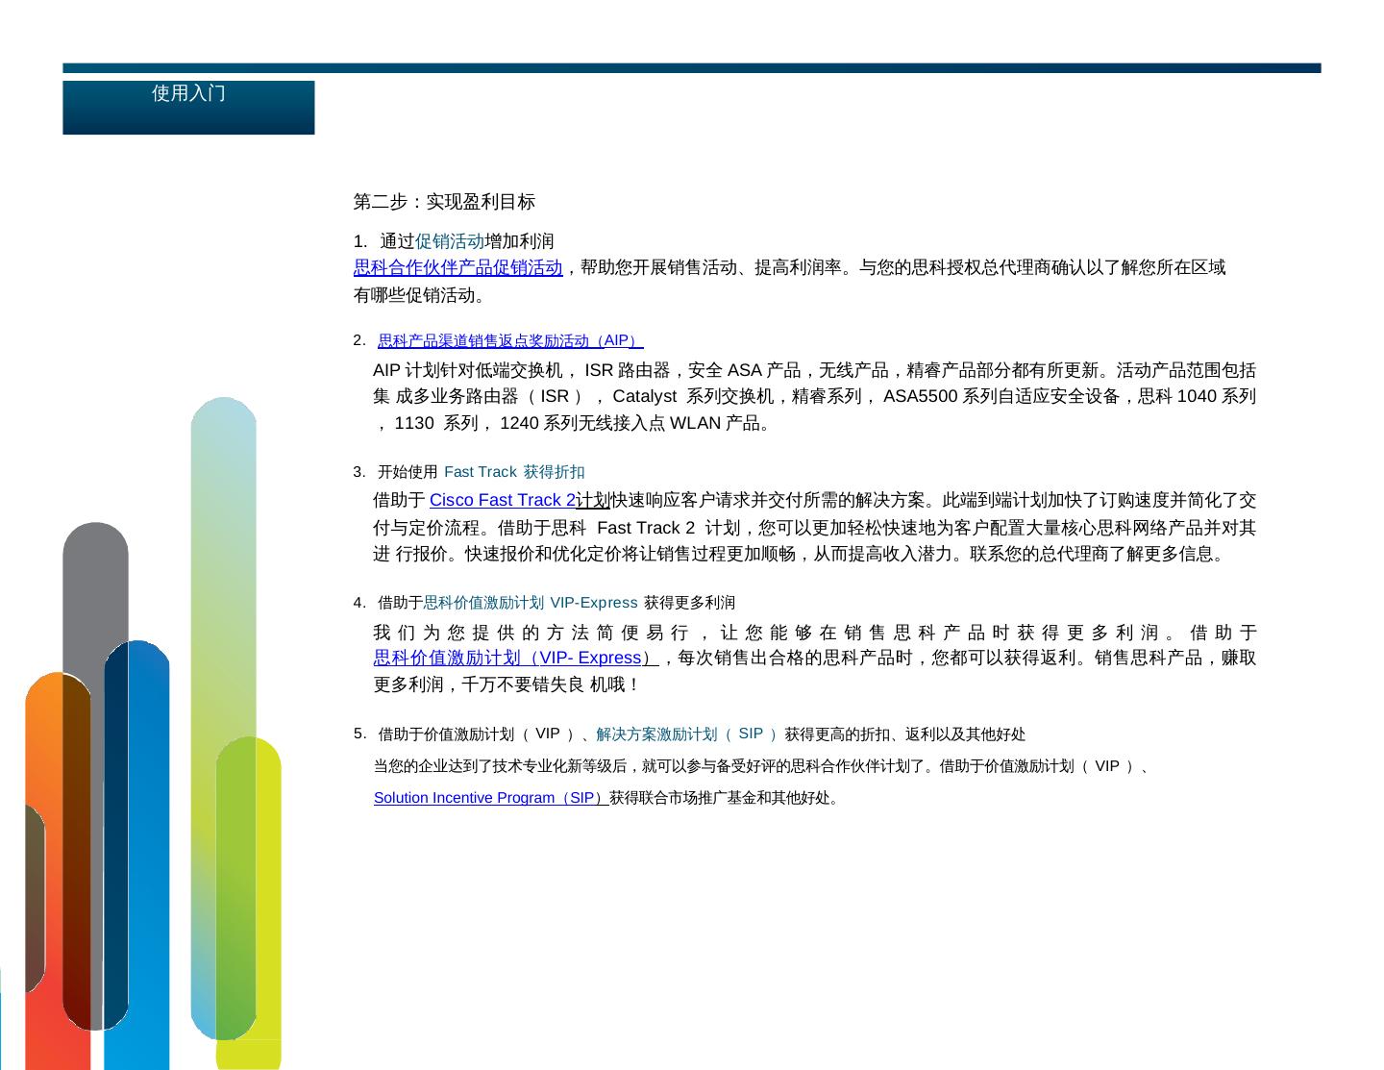The height and width of the screenshot is (1070, 1384).
Task: Open the 思科产品渠道销售返点奖励活动（AIP） link
Action: click(510, 340)
